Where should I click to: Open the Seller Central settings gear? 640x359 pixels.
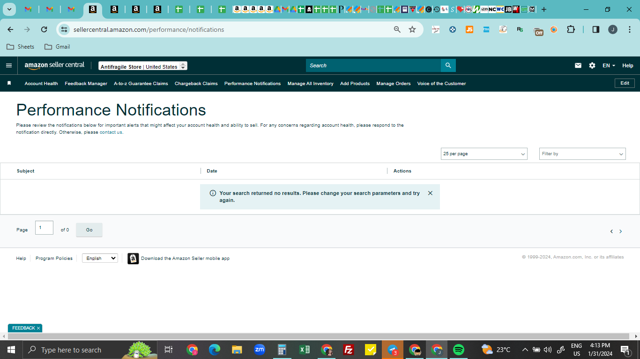[x=592, y=65]
